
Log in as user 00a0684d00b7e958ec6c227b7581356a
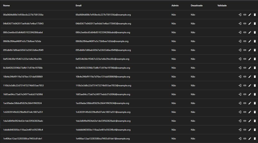240,15
